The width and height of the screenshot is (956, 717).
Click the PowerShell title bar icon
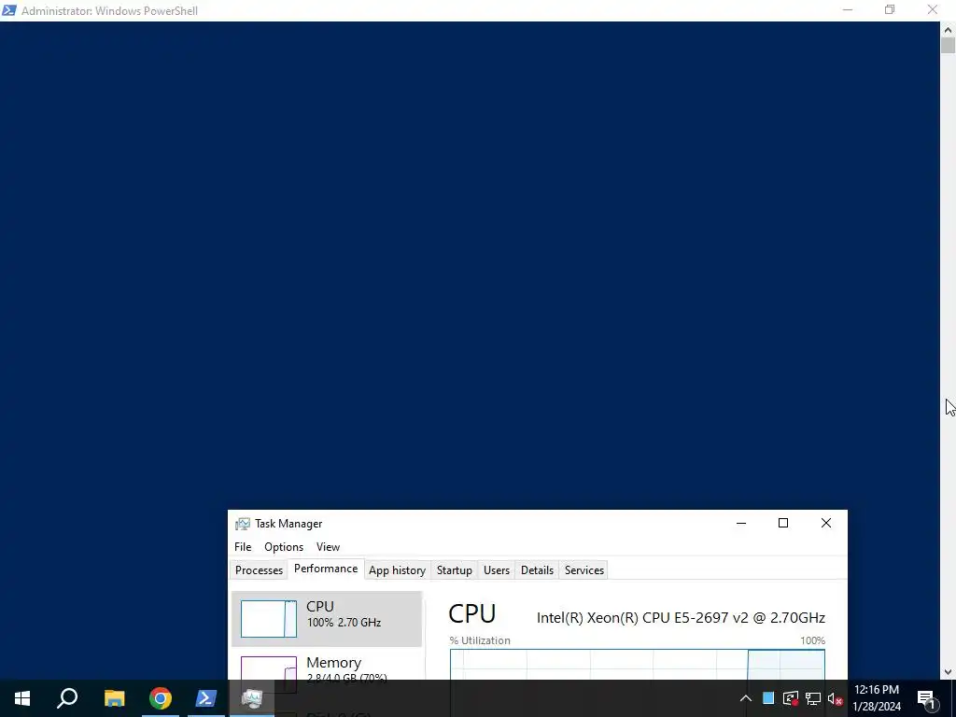point(9,10)
